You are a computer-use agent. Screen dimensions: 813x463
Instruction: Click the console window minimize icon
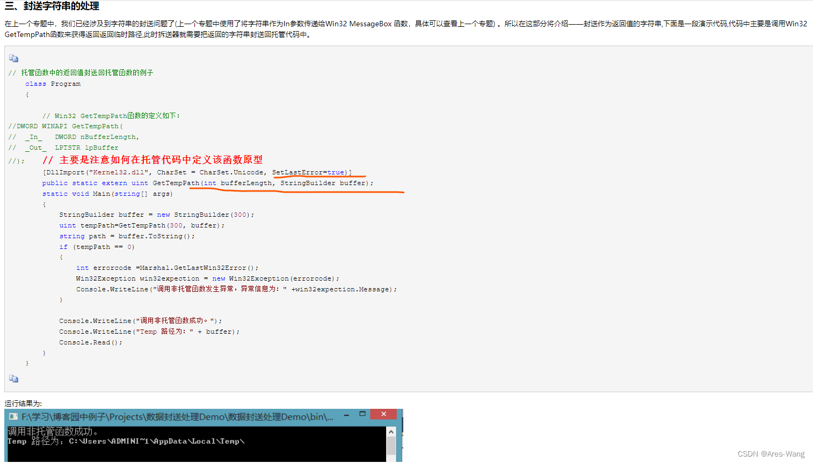(346, 414)
